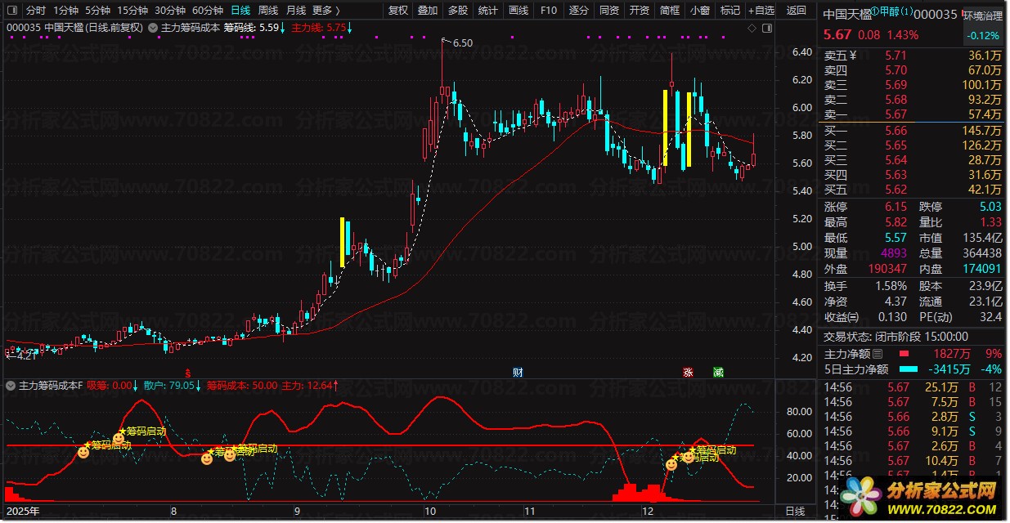
Task: Click the 财 financial report marker
Action: point(518,373)
